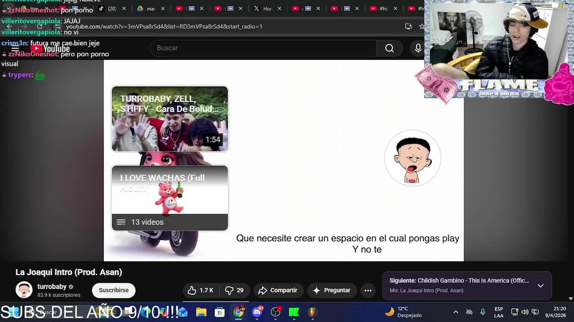Click the Suscribirse button
The image size is (574, 322).
(113, 290)
